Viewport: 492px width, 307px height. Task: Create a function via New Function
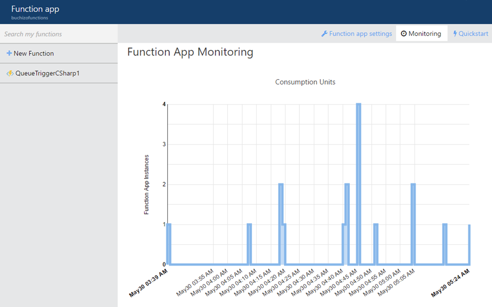(34, 53)
